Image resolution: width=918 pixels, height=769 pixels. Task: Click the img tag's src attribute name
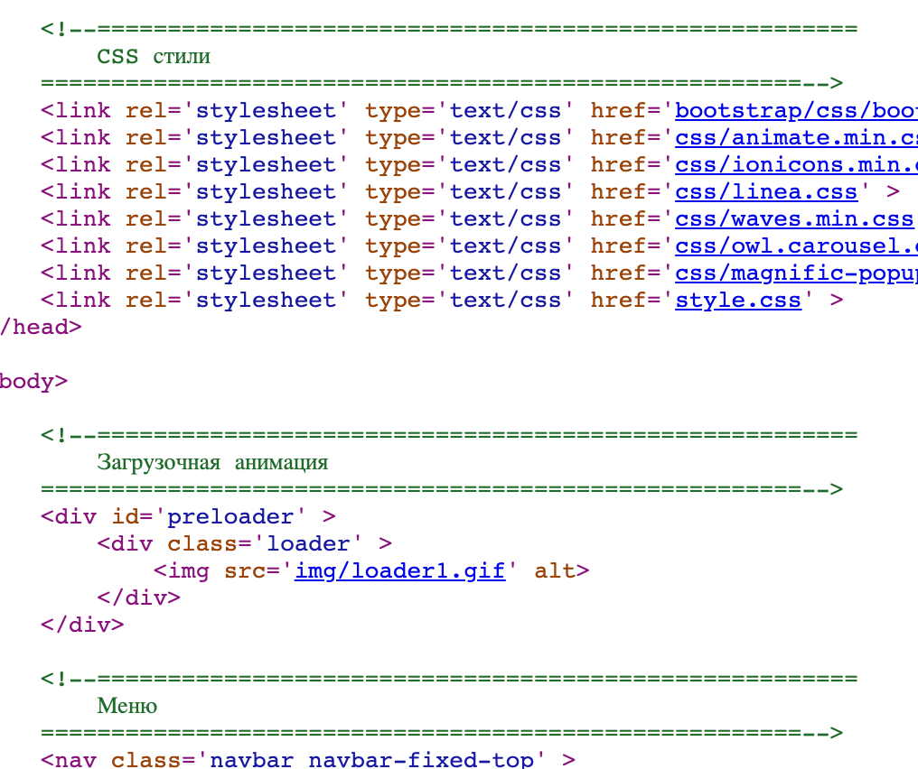point(246,571)
